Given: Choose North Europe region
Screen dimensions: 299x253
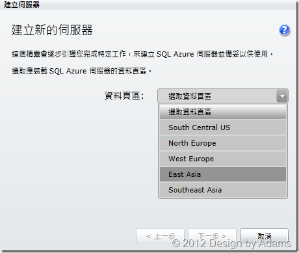Looking at the screenshot, I should tap(223, 143).
